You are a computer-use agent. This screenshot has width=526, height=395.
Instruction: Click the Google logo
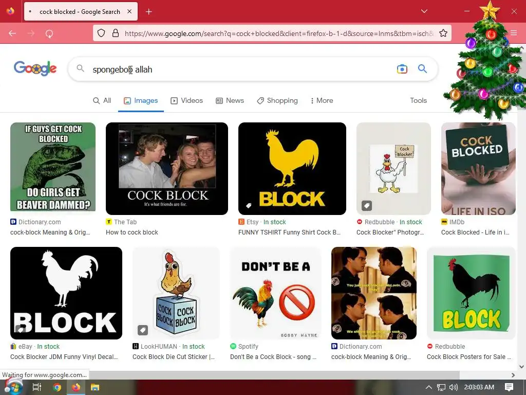coord(35,68)
